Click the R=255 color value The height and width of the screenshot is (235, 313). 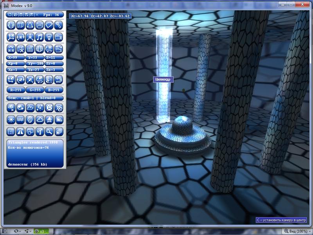pyautogui.click(x=15, y=90)
